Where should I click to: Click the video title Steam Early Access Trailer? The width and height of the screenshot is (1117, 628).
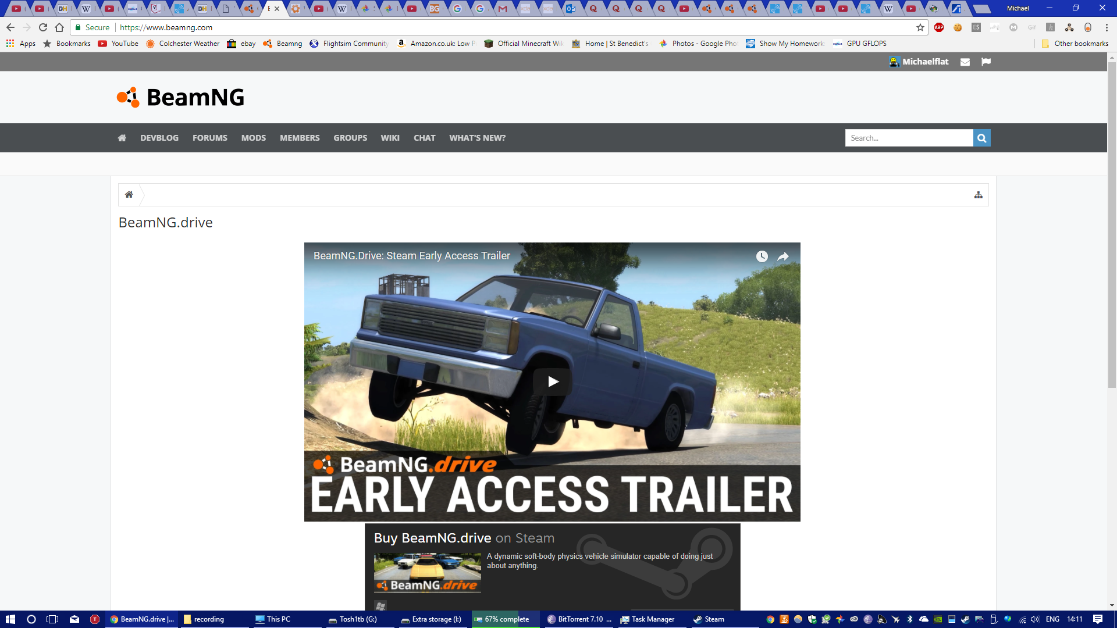click(411, 256)
